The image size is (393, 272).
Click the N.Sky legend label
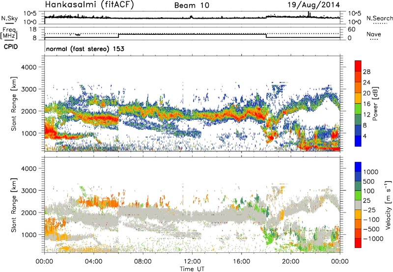(9, 18)
